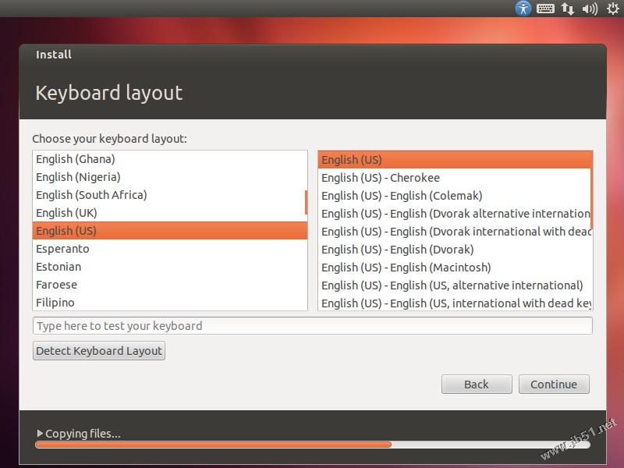Go Back to the previous step

477,384
